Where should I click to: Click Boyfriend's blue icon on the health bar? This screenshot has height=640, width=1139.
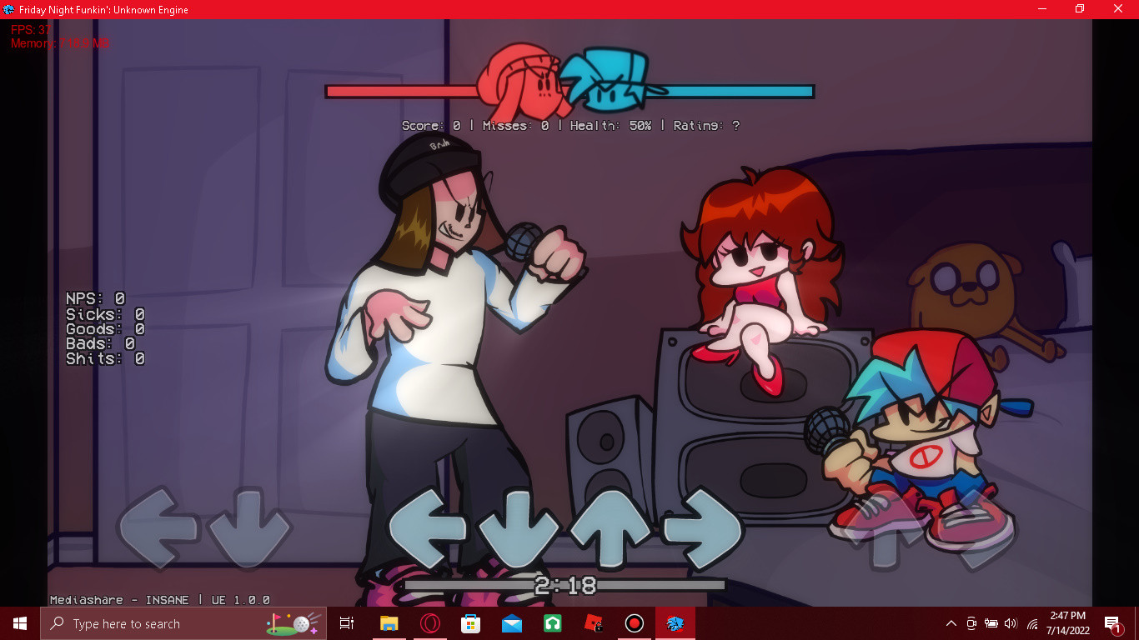pyautogui.click(x=610, y=79)
